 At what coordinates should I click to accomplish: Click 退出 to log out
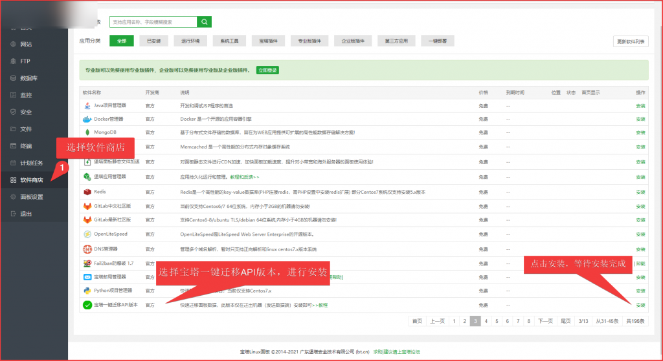pyautogui.click(x=26, y=214)
